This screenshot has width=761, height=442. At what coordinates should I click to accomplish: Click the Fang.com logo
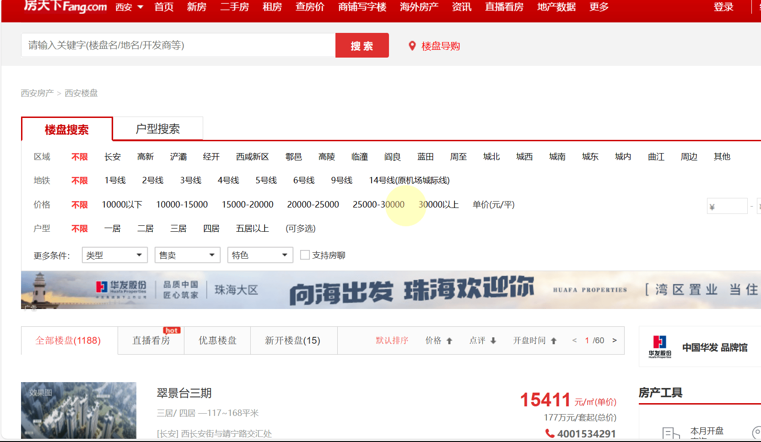[65, 6]
